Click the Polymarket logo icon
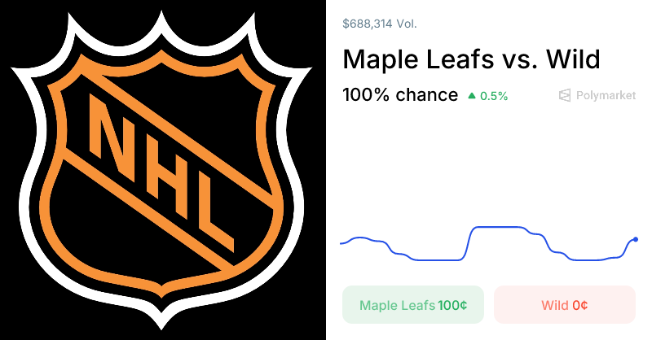Image resolution: width=652 pixels, height=340 pixels. (565, 95)
